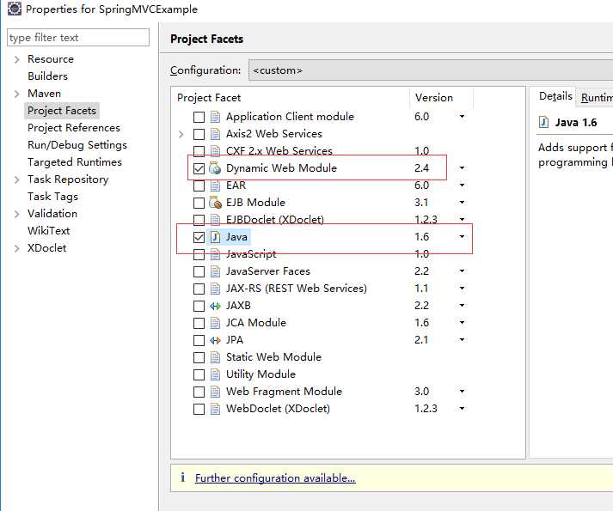Click the Static Web Module file icon

pos(215,357)
